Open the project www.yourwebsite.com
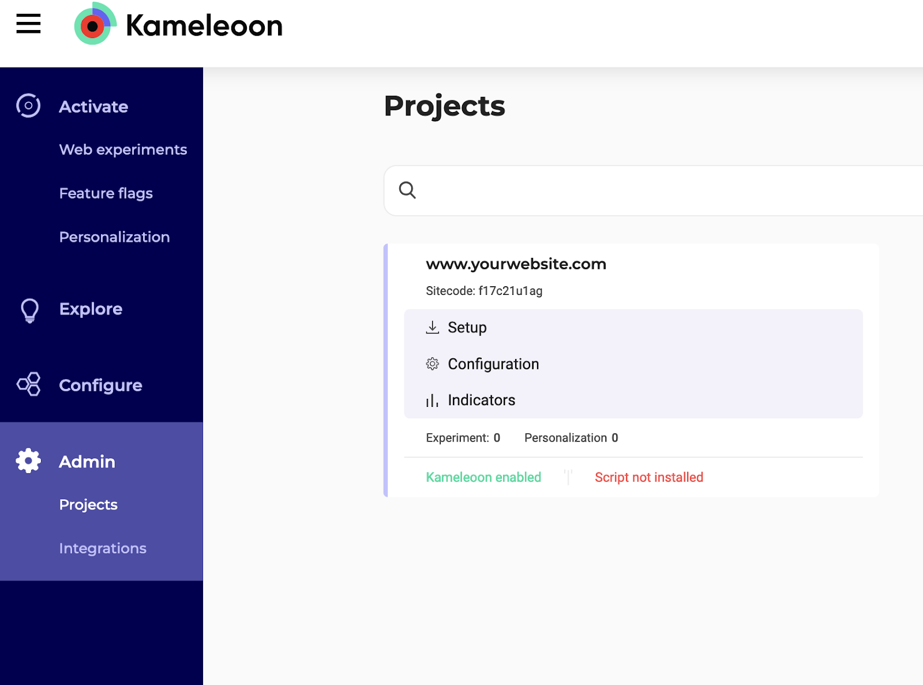923x685 pixels. [x=516, y=264]
